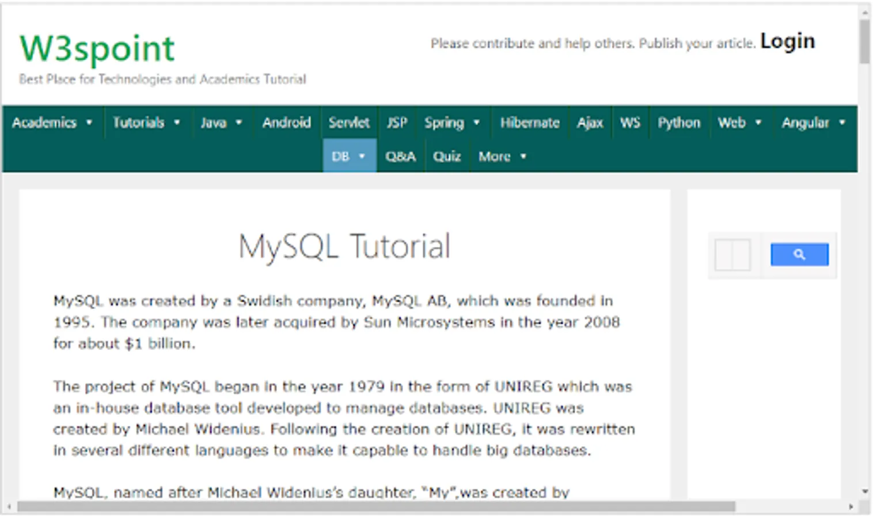Image resolution: width=873 pixels, height=518 pixels.
Task: Expand the More dropdown arrow
Action: [523, 156]
